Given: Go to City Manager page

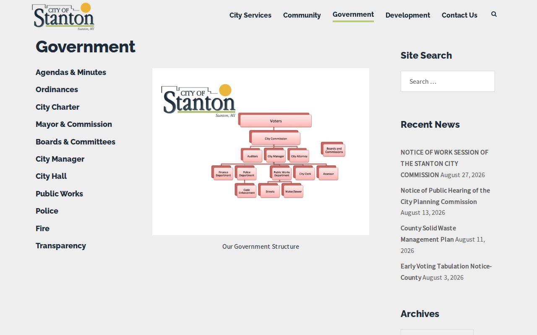Looking at the screenshot, I should pos(60,159).
